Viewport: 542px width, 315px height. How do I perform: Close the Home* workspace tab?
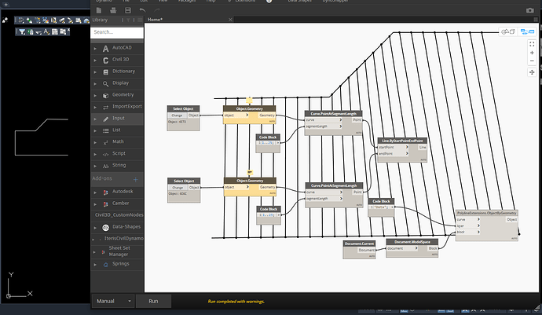point(230,20)
